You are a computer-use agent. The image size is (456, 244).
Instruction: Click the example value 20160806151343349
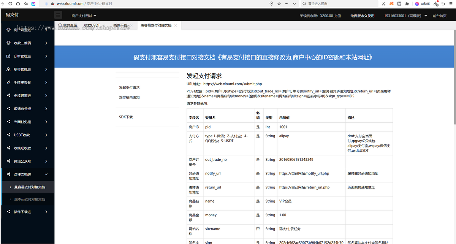(x=296, y=160)
